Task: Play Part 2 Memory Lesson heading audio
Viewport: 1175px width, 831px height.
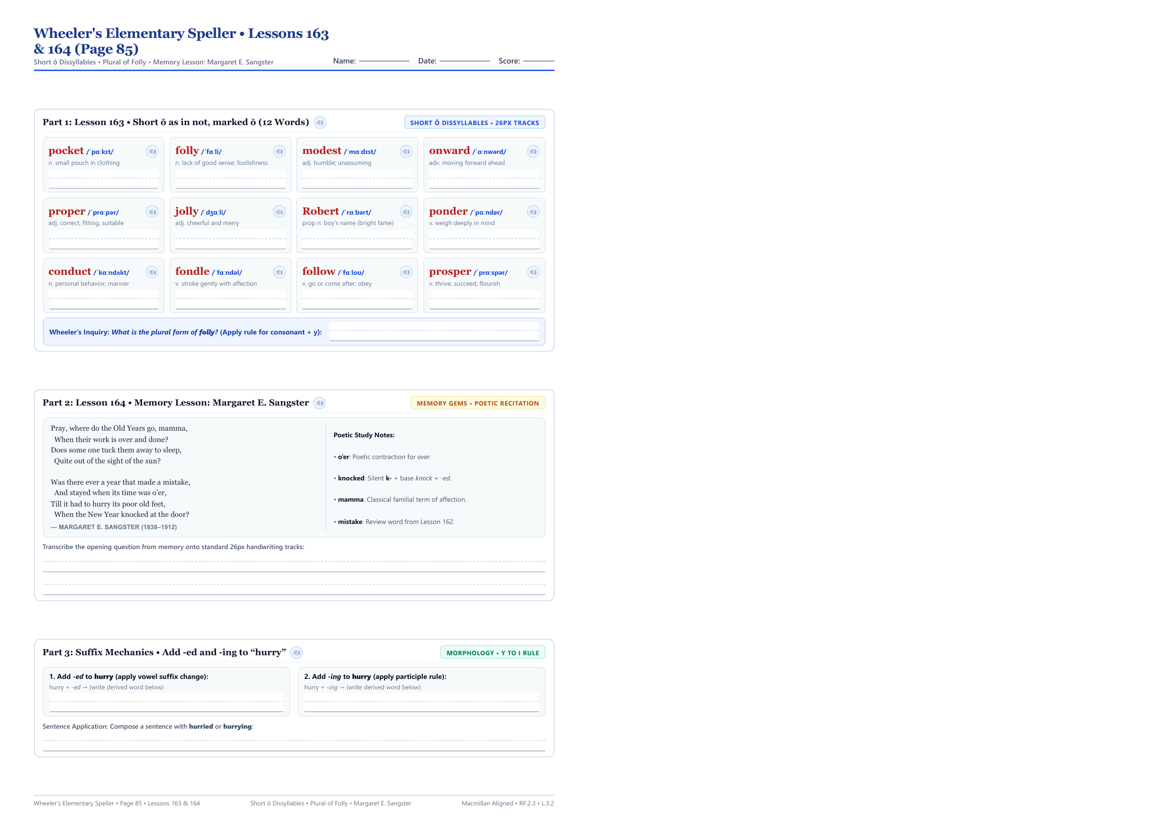Action: 319,403
